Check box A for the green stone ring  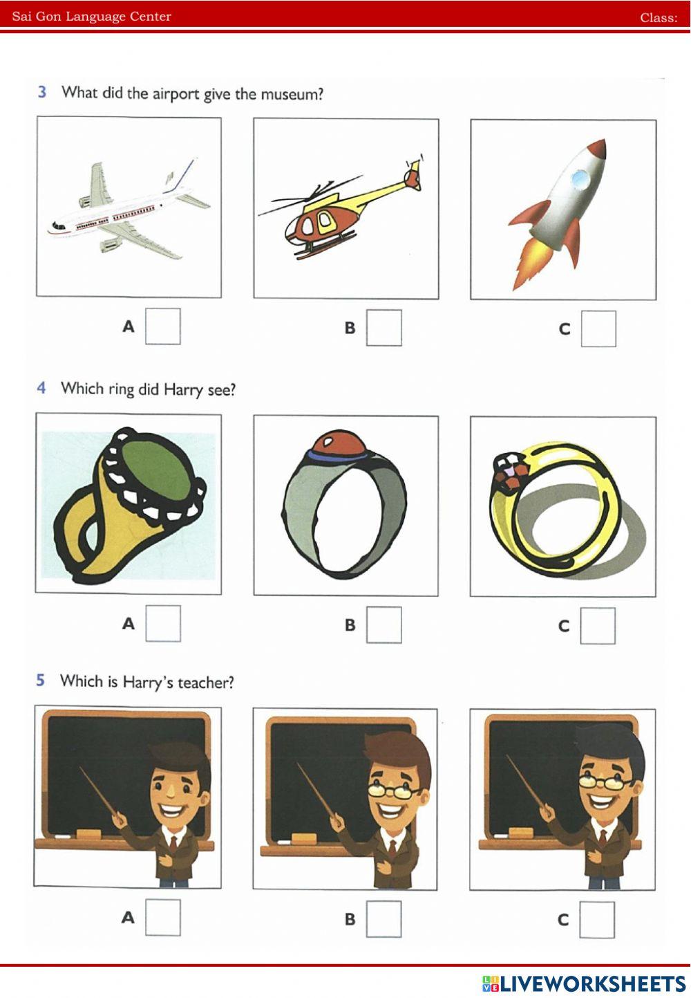163,623
